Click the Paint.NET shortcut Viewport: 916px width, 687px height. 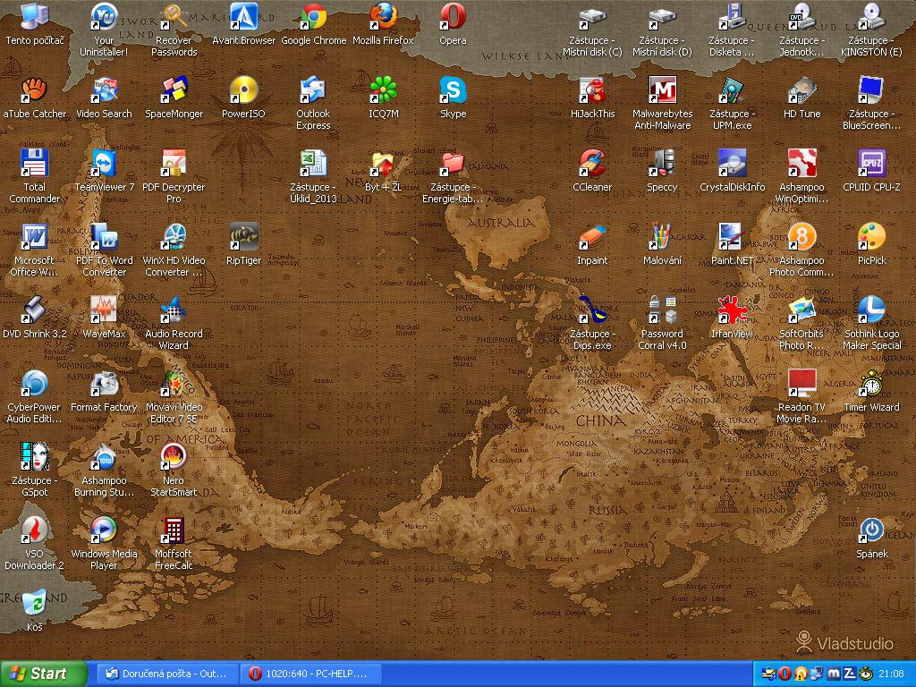tap(732, 236)
